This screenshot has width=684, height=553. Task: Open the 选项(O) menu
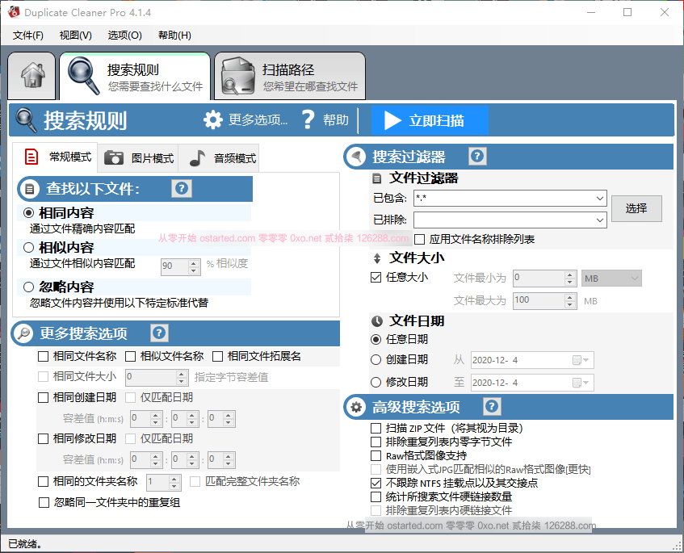[124, 36]
